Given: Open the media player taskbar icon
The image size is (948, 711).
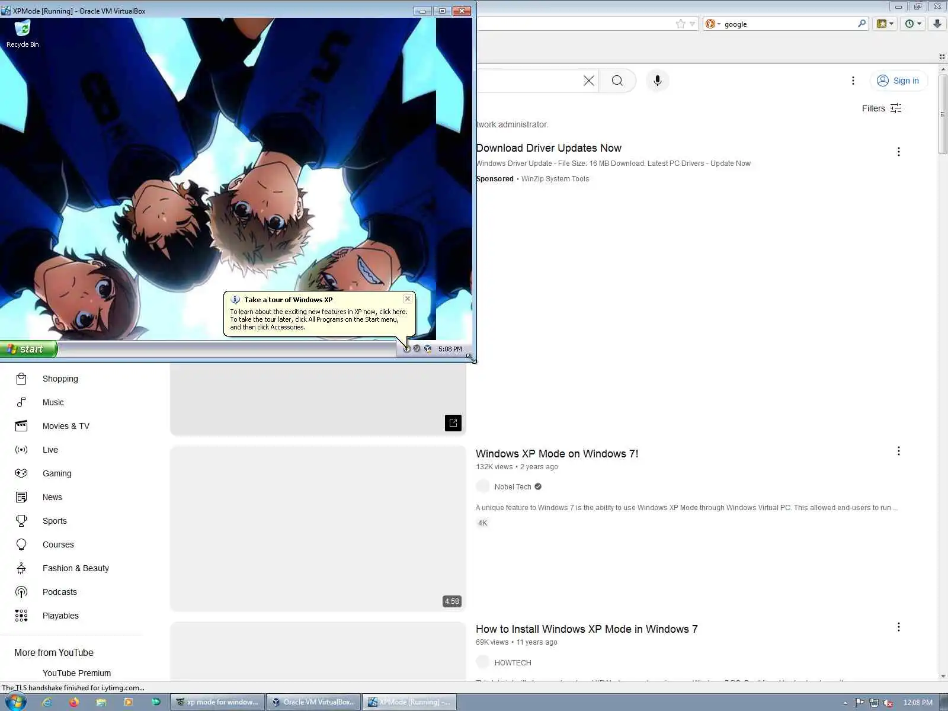Looking at the screenshot, I should [129, 702].
